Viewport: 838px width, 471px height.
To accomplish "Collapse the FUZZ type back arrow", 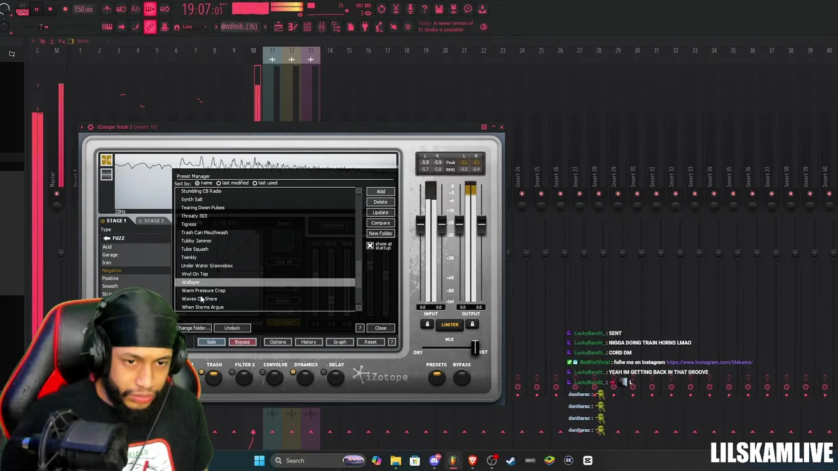I will pyautogui.click(x=107, y=238).
